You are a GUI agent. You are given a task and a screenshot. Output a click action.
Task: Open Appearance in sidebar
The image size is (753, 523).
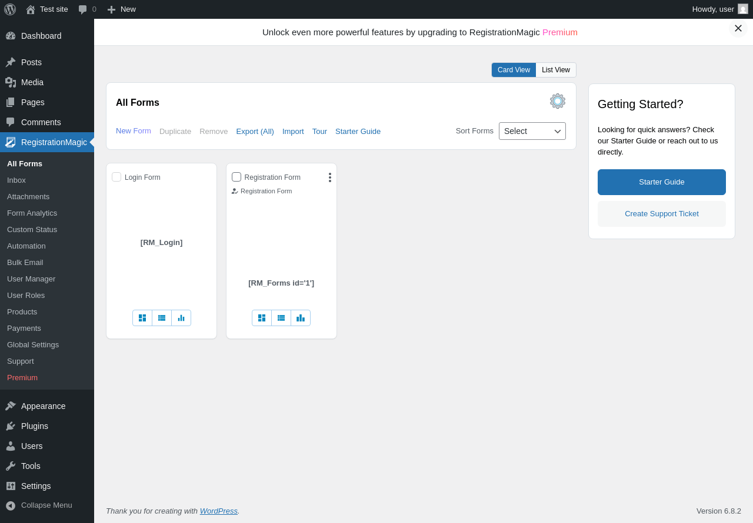[x=47, y=406]
